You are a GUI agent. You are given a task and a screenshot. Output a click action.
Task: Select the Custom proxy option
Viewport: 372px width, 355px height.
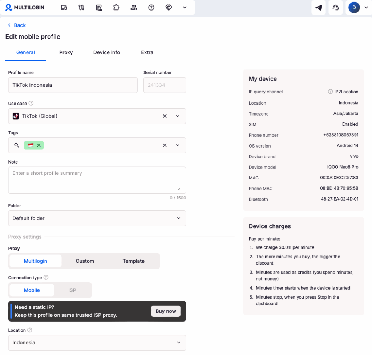(85, 261)
